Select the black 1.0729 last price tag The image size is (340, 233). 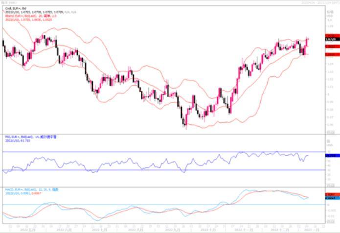click(333, 38)
